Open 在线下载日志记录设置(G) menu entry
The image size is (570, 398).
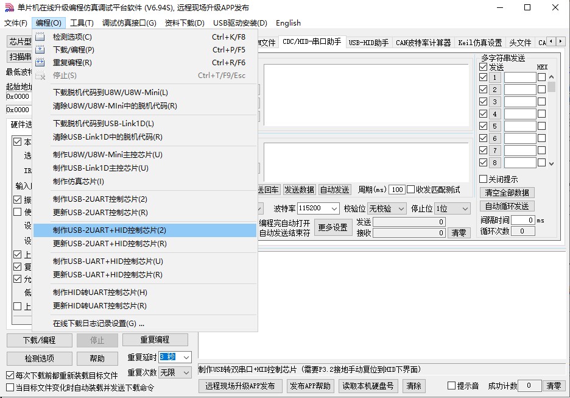(x=145, y=324)
